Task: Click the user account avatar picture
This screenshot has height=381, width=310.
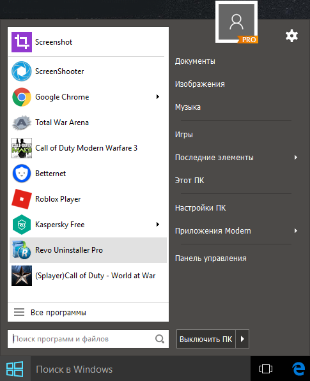Action: pyautogui.click(x=236, y=22)
